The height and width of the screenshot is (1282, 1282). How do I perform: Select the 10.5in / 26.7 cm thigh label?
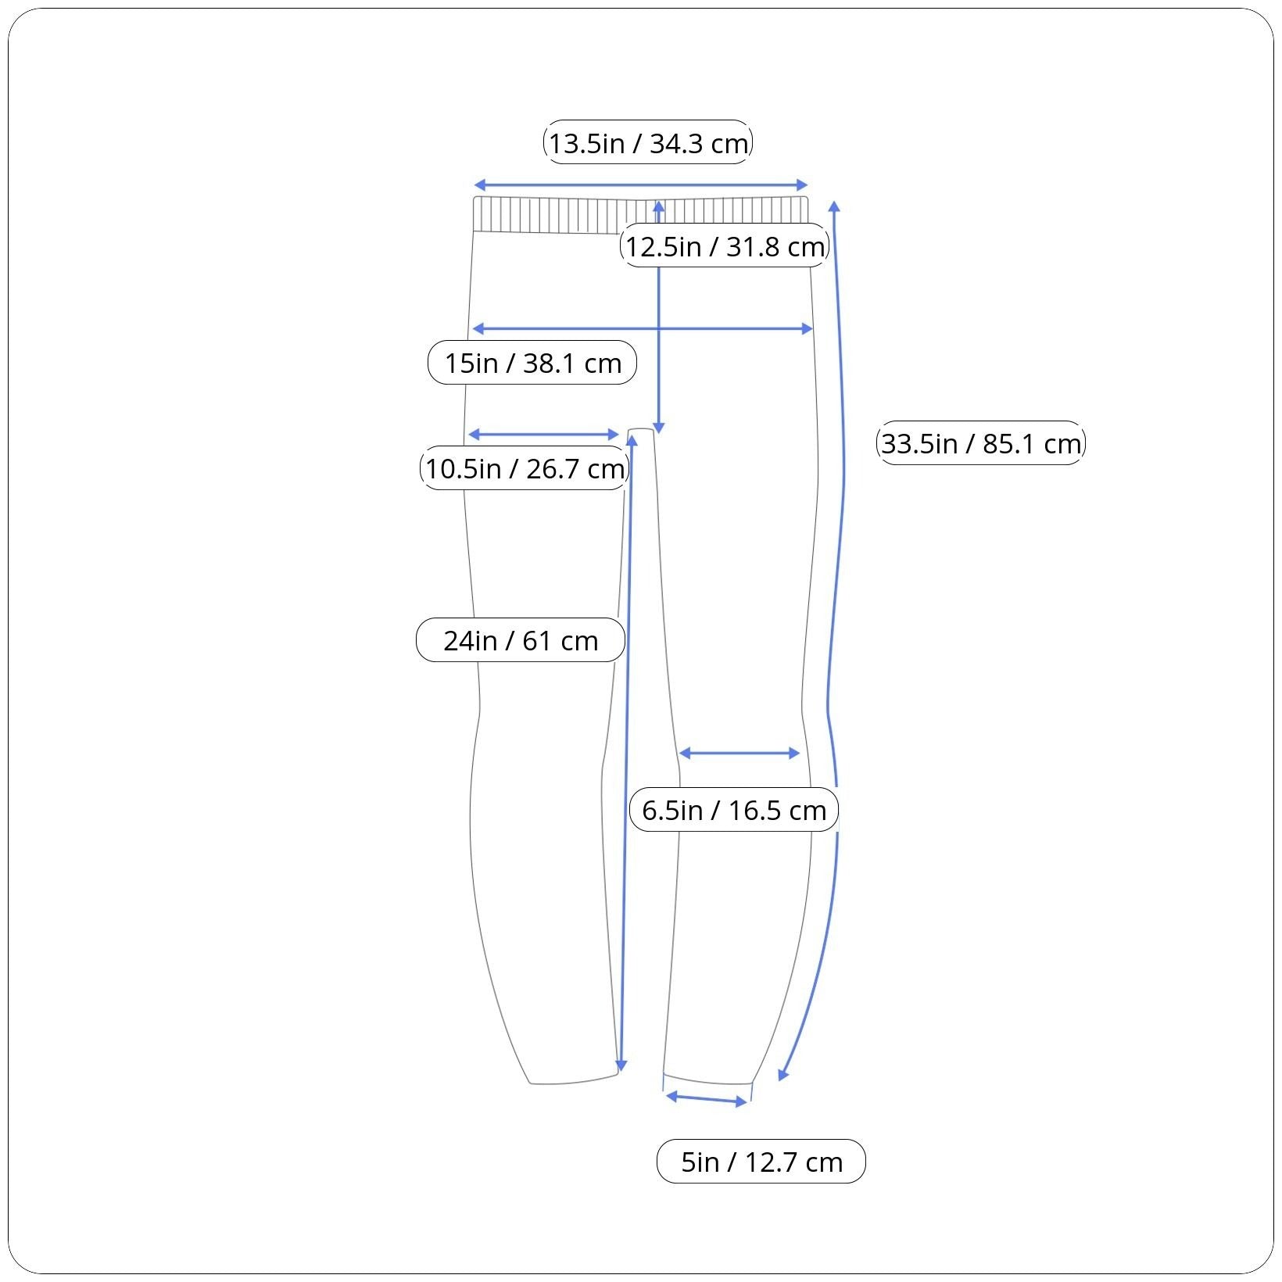coord(525,468)
